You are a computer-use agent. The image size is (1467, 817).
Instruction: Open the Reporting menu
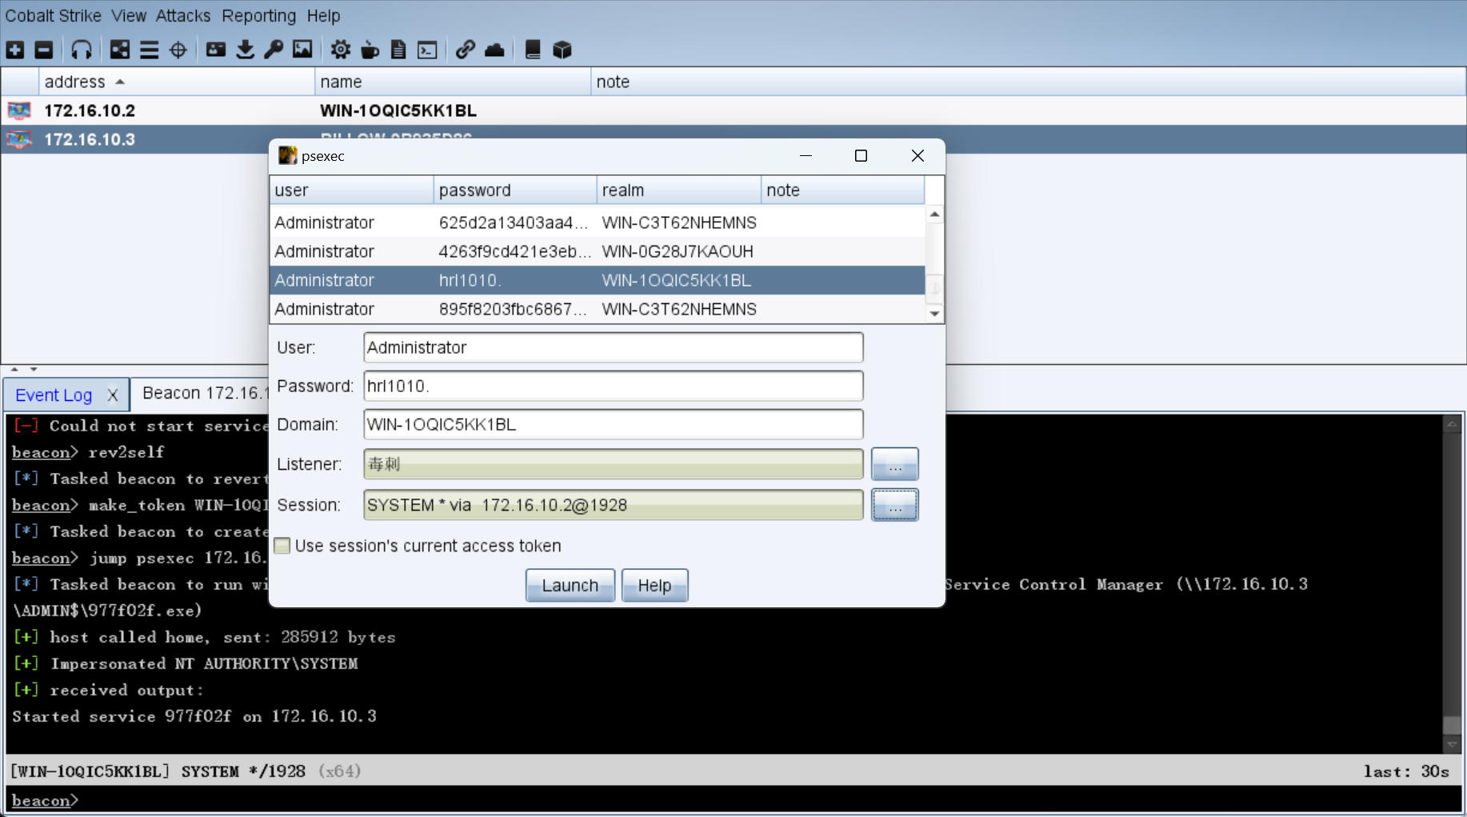point(259,15)
